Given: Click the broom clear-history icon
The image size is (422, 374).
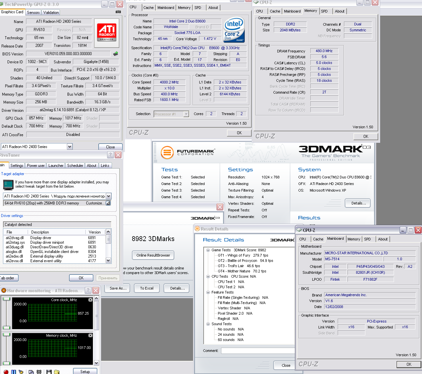Looking at the screenshot, I should [x=21, y=372].
